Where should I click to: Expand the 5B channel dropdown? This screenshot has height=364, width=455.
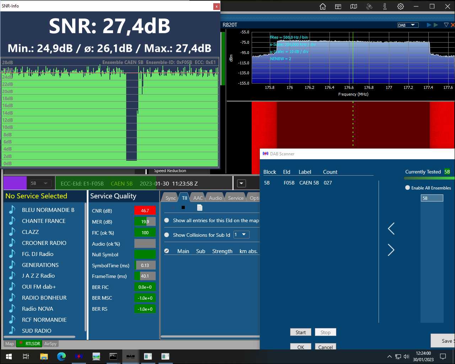pos(41,183)
